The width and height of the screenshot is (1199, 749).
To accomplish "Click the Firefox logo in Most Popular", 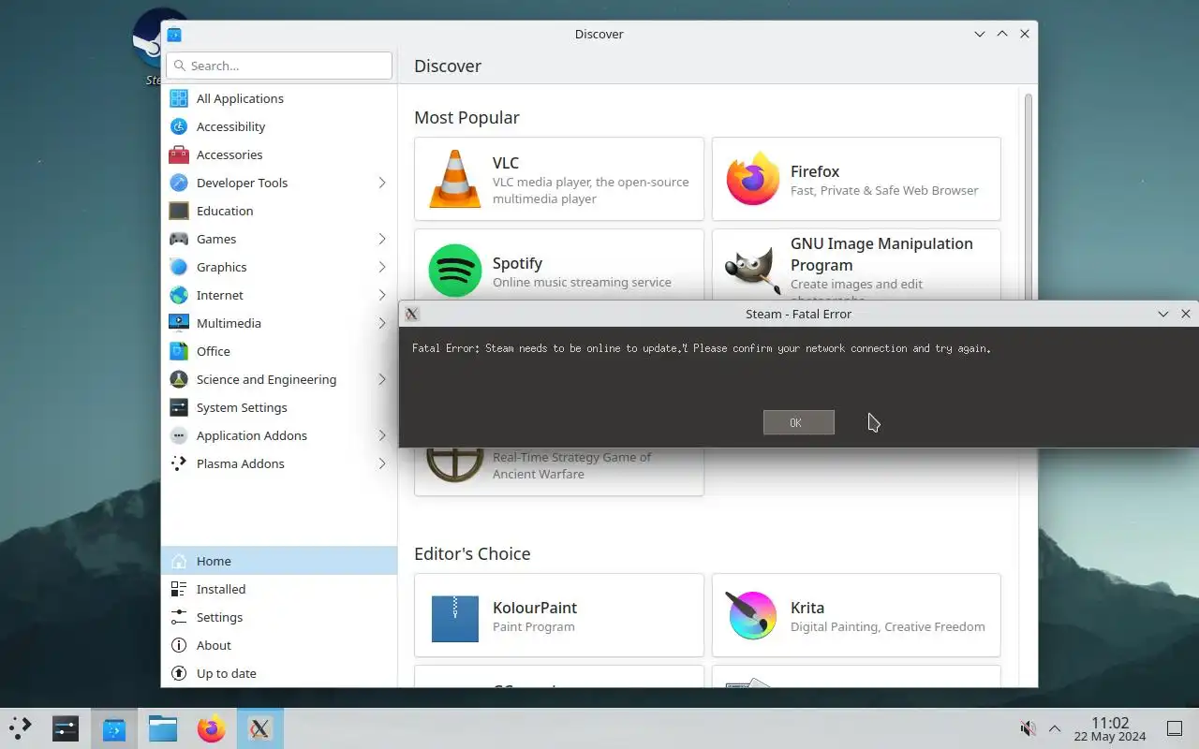I will (753, 179).
